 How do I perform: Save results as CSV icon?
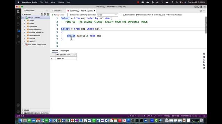tap(204, 54)
